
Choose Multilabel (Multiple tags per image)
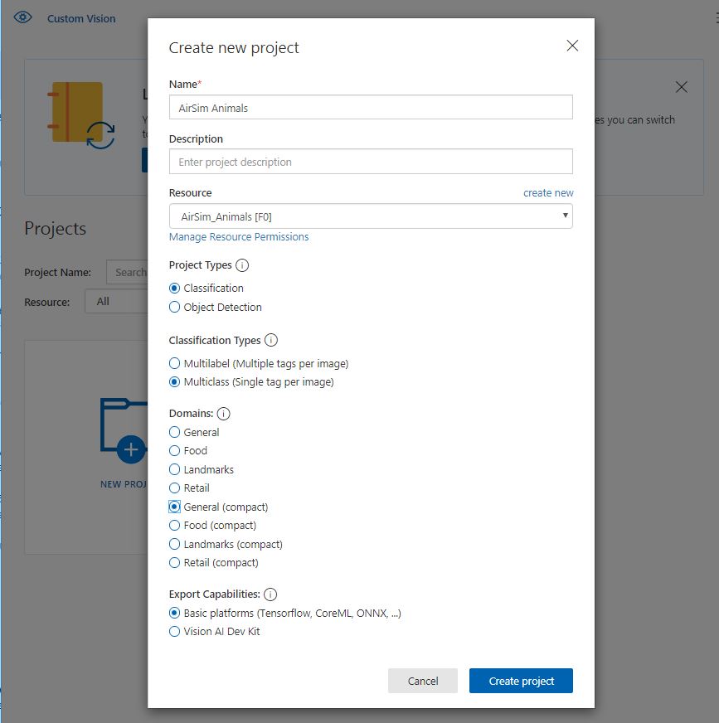174,363
